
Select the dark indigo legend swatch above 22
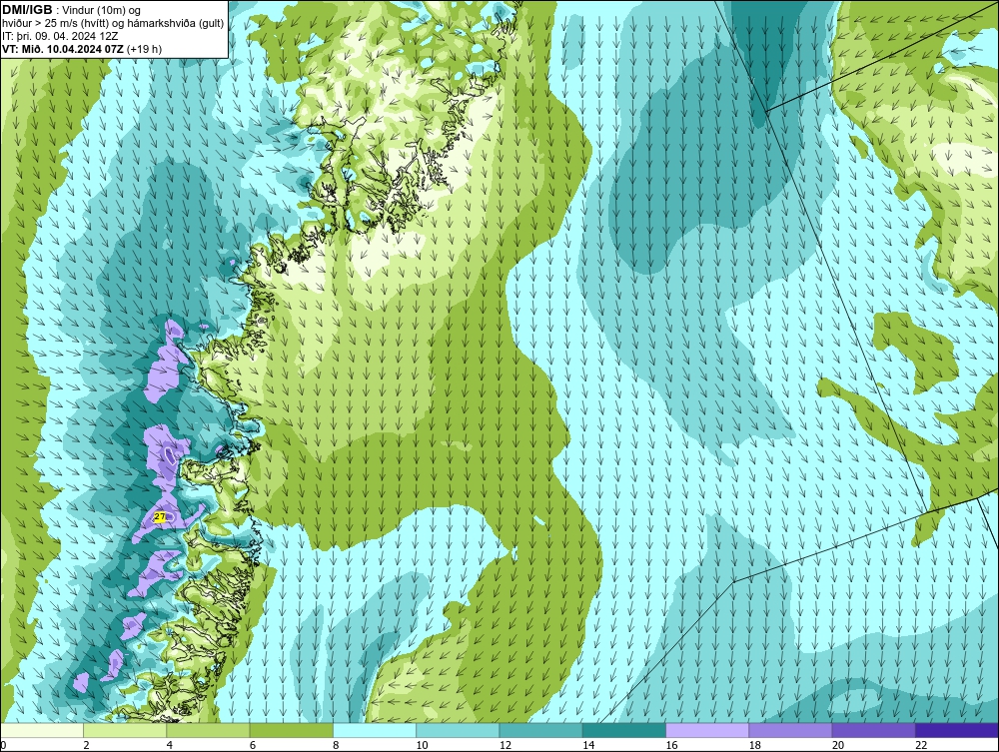[x=957, y=730]
